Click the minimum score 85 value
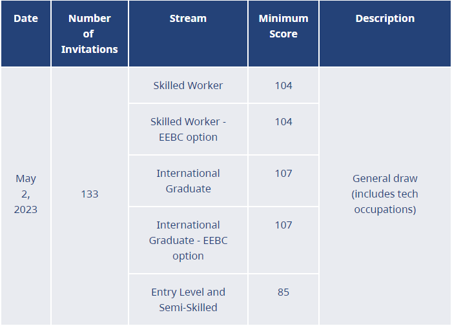Image resolution: width=452 pixels, height=326 pixels. [283, 292]
